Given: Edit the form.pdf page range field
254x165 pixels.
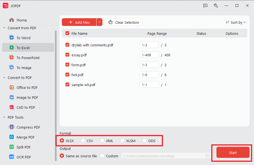Looking at the screenshot, I should click(x=149, y=65).
